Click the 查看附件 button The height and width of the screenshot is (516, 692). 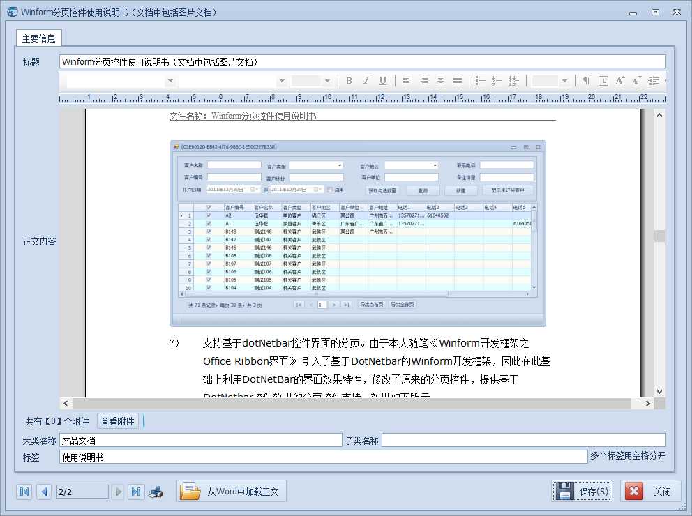tap(117, 421)
